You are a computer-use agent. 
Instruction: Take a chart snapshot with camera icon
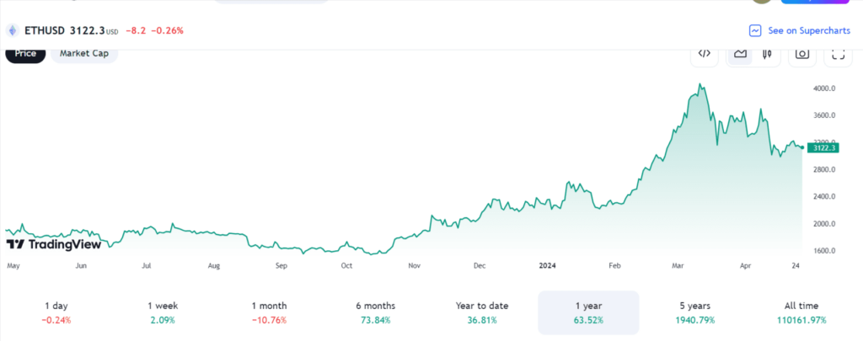tap(802, 54)
